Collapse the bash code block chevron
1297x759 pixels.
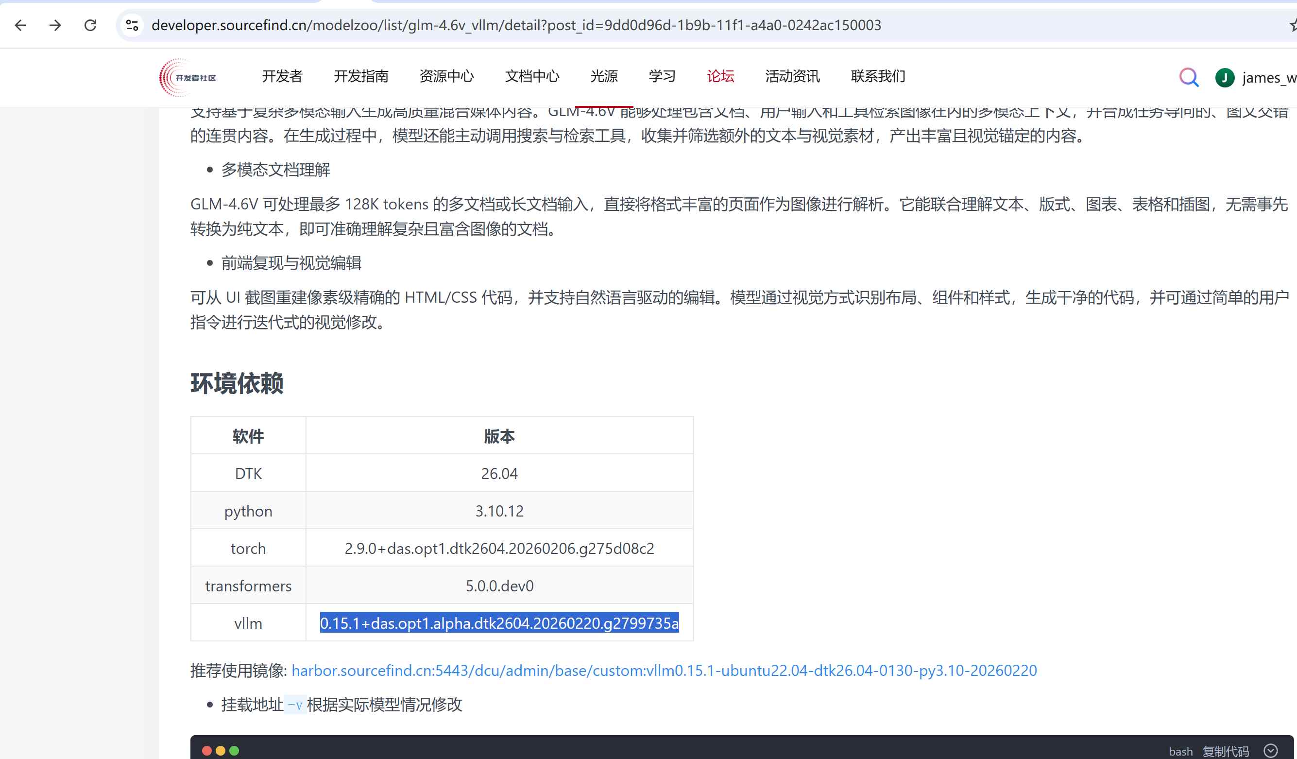coord(1271,750)
